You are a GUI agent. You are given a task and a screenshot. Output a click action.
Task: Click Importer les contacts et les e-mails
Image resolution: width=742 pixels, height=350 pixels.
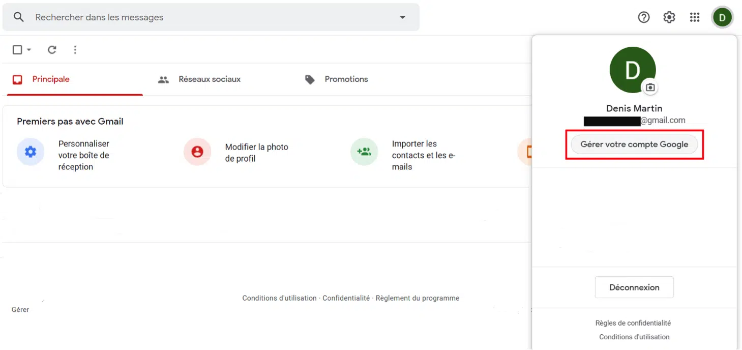[x=424, y=155]
